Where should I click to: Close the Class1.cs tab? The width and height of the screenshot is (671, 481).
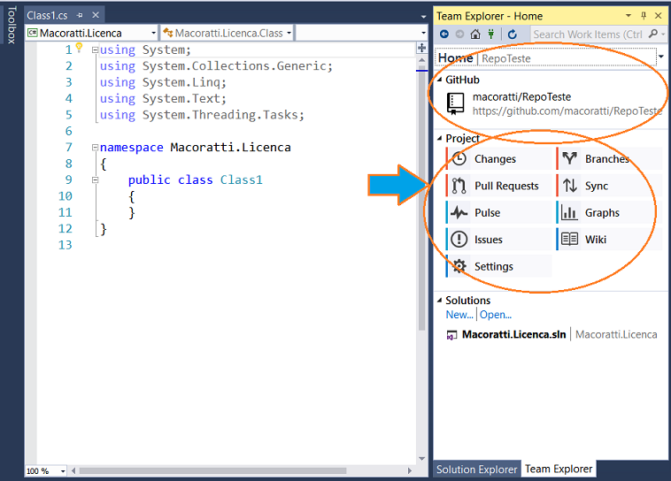point(96,15)
